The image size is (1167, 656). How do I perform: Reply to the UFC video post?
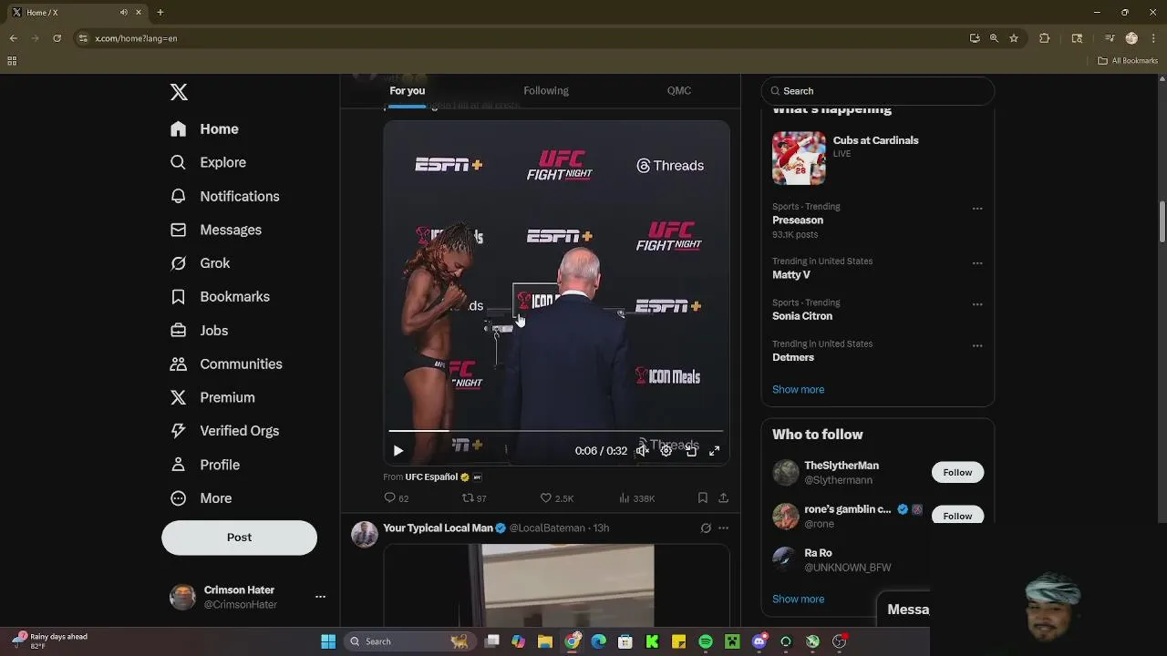coord(397,498)
